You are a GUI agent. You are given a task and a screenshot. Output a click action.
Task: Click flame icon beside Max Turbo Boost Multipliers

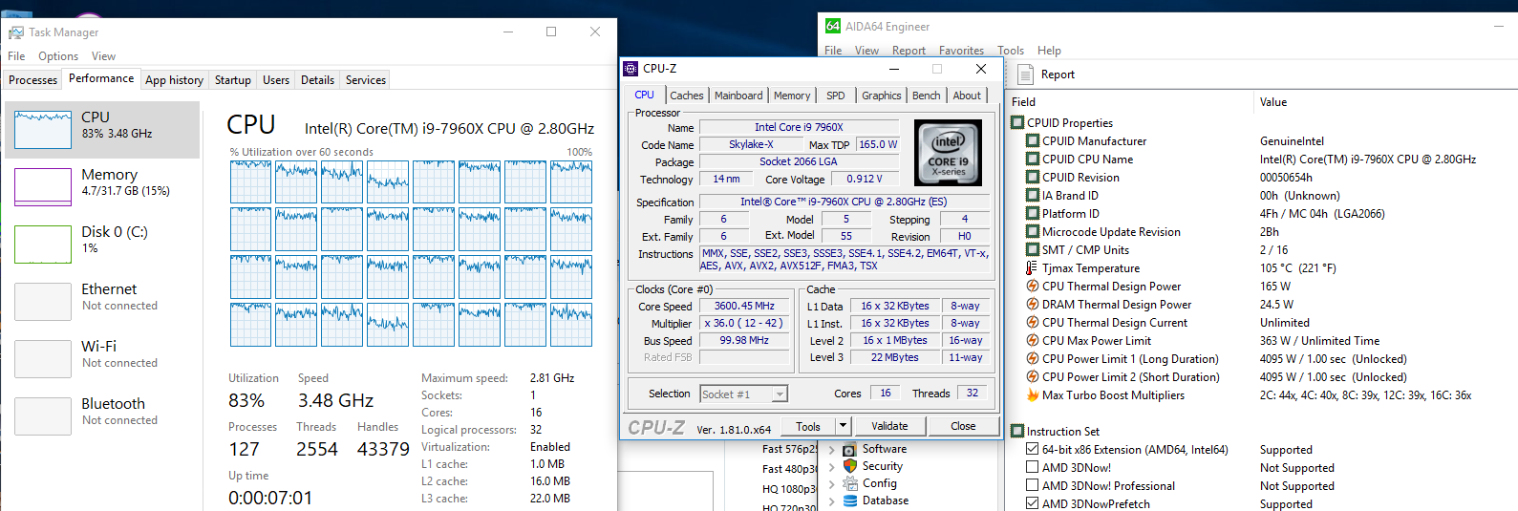point(1033,394)
